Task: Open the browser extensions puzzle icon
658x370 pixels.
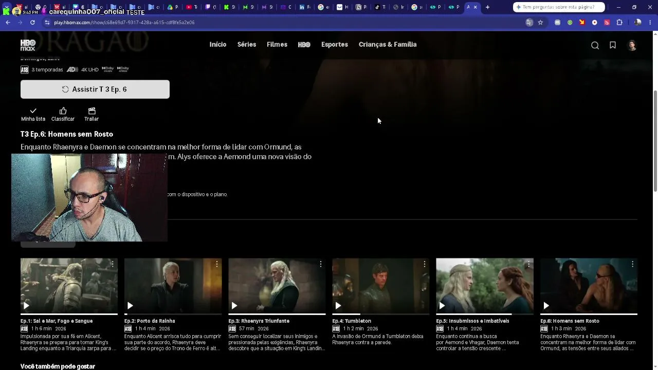Action: (619, 23)
